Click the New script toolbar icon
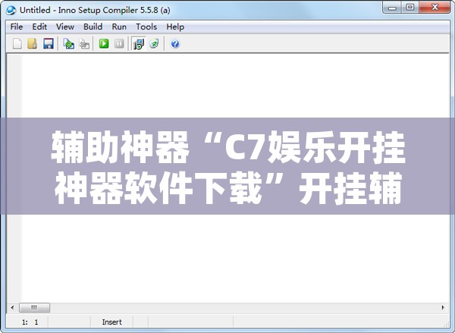Viewport: 455px width, 333px height. coord(17,44)
